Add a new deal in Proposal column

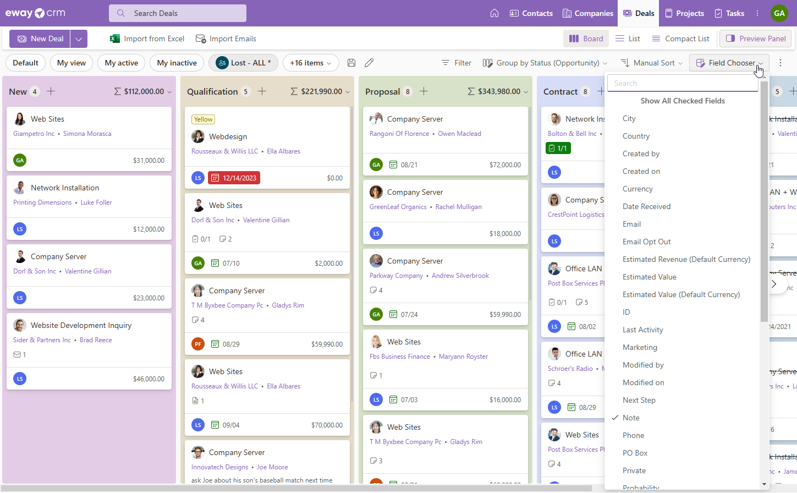(x=424, y=91)
